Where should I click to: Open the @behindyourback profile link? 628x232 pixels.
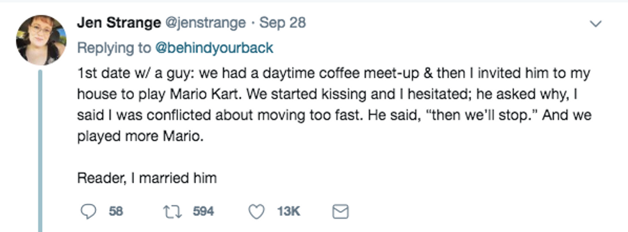coord(214,47)
